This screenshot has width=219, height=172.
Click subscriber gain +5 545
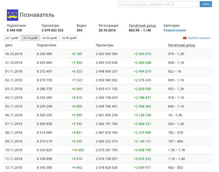point(77,124)
